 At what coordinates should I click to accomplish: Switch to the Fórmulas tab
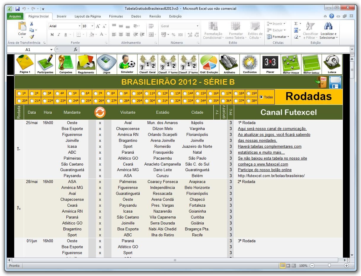point(116,16)
